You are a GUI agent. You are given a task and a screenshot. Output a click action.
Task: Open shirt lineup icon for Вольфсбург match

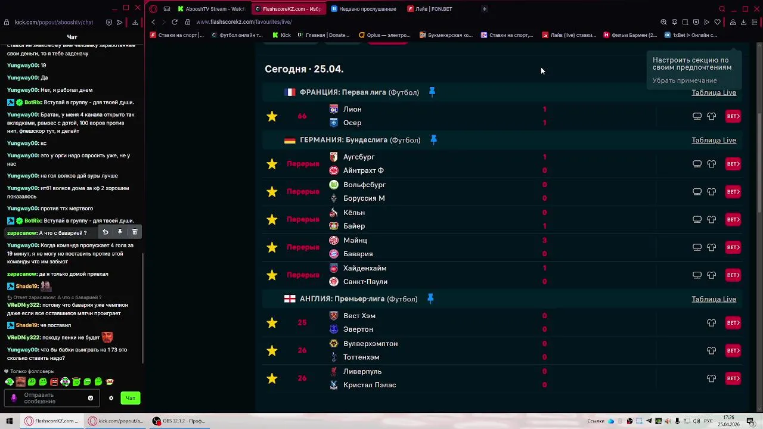pos(711,191)
